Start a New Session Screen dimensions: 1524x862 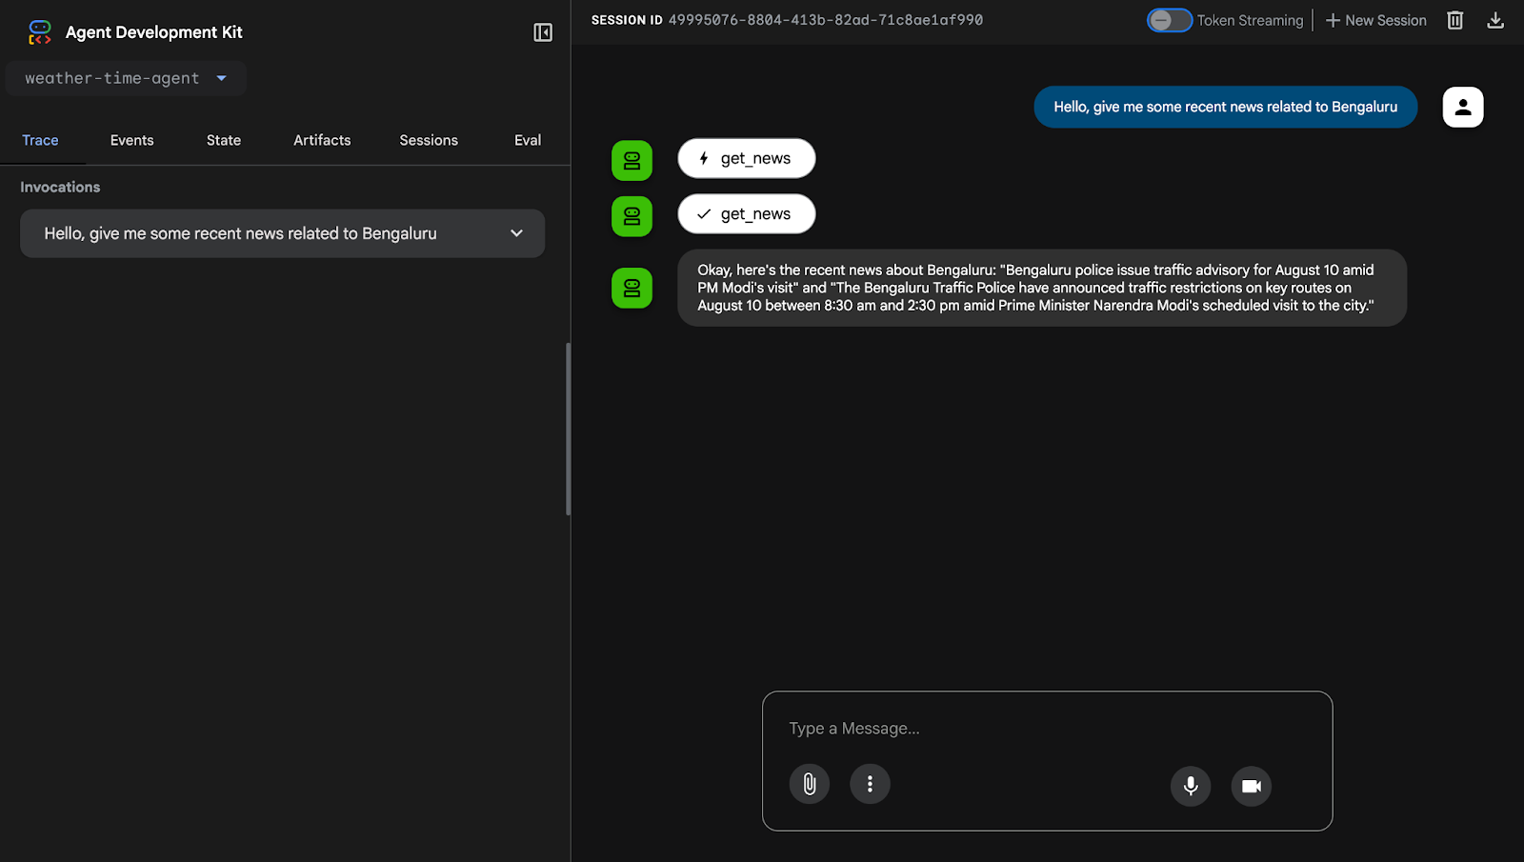[x=1374, y=19]
